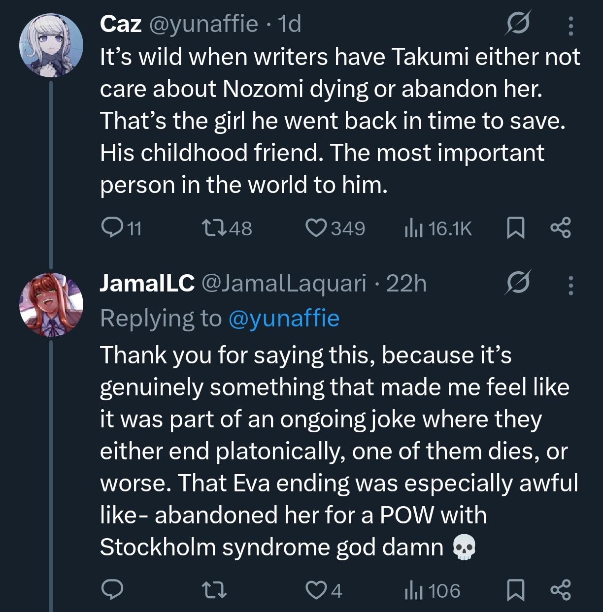Like JamalLC's reply with 4 likes
Image resolution: width=603 pixels, height=612 pixels.
(x=324, y=590)
